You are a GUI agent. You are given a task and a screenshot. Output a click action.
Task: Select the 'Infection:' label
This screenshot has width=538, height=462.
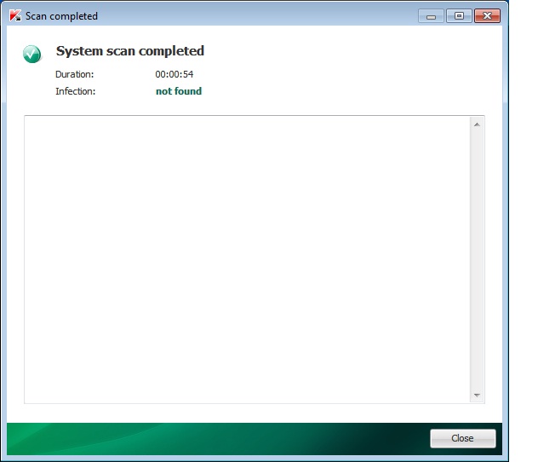tap(76, 91)
